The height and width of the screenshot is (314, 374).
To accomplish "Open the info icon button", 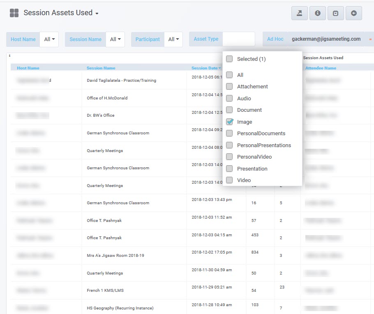I will tap(318, 13).
